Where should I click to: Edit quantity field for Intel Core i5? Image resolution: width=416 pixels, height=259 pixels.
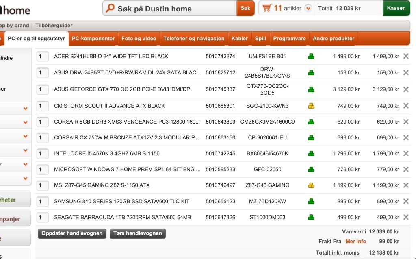coord(42,154)
